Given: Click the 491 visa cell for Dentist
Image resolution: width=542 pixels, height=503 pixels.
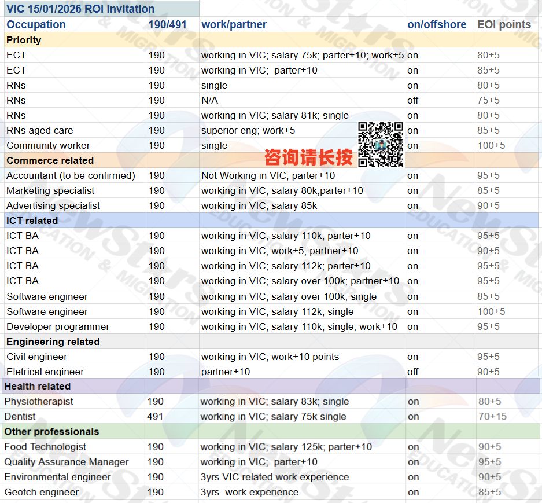Looking at the screenshot, I should 155,416.
